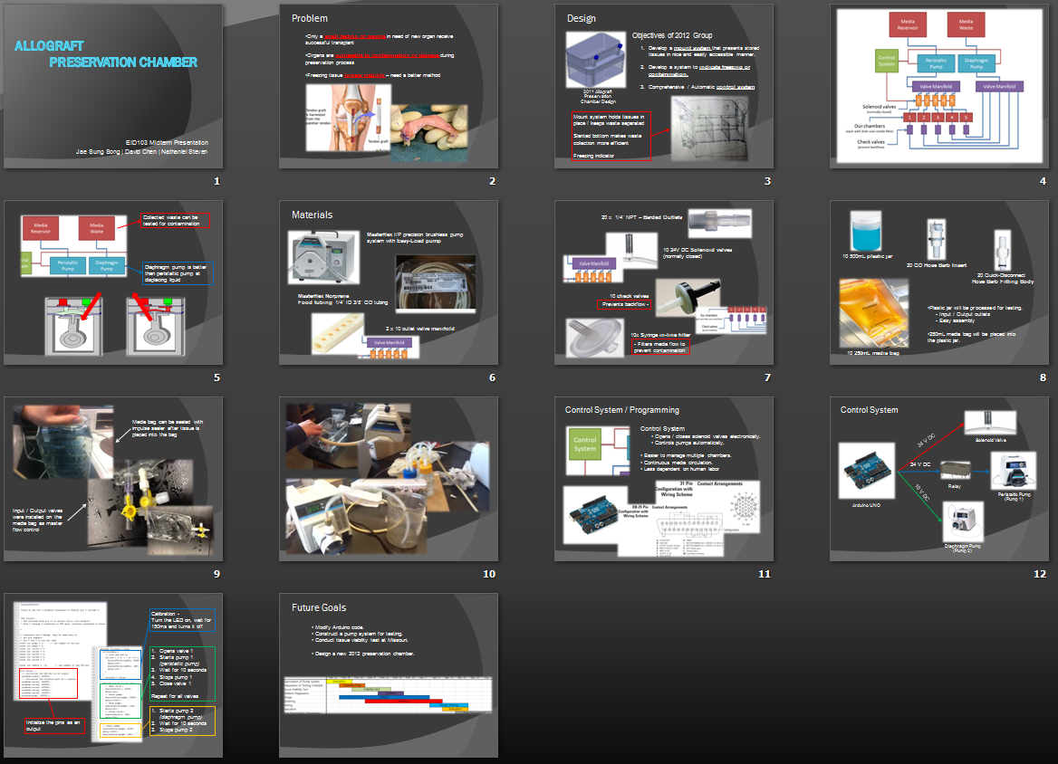
Task: Click the slide number 4 label
Action: (1043, 181)
